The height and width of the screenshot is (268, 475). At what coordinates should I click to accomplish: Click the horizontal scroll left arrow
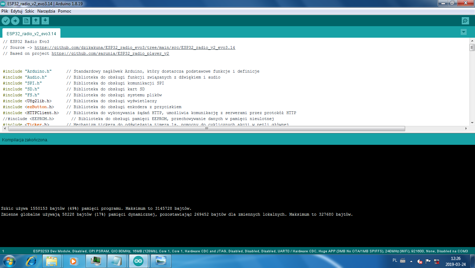pyautogui.click(x=5, y=128)
